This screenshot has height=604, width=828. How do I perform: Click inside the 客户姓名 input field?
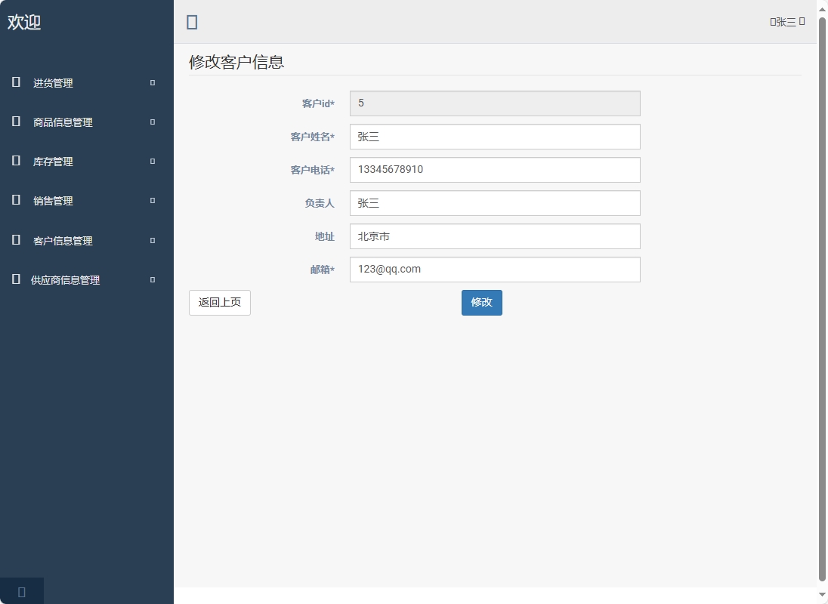pyautogui.click(x=494, y=137)
